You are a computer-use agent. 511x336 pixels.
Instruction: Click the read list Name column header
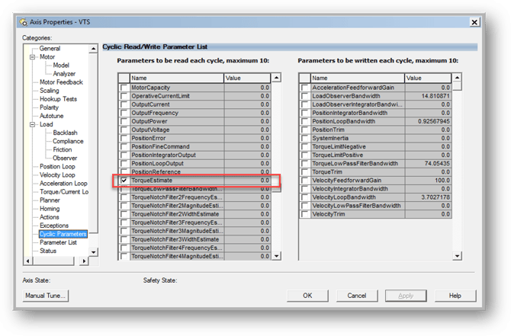177,78
